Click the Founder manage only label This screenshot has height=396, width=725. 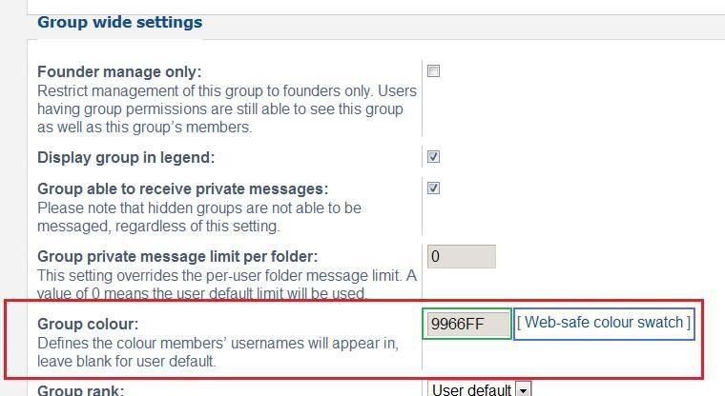[119, 72]
